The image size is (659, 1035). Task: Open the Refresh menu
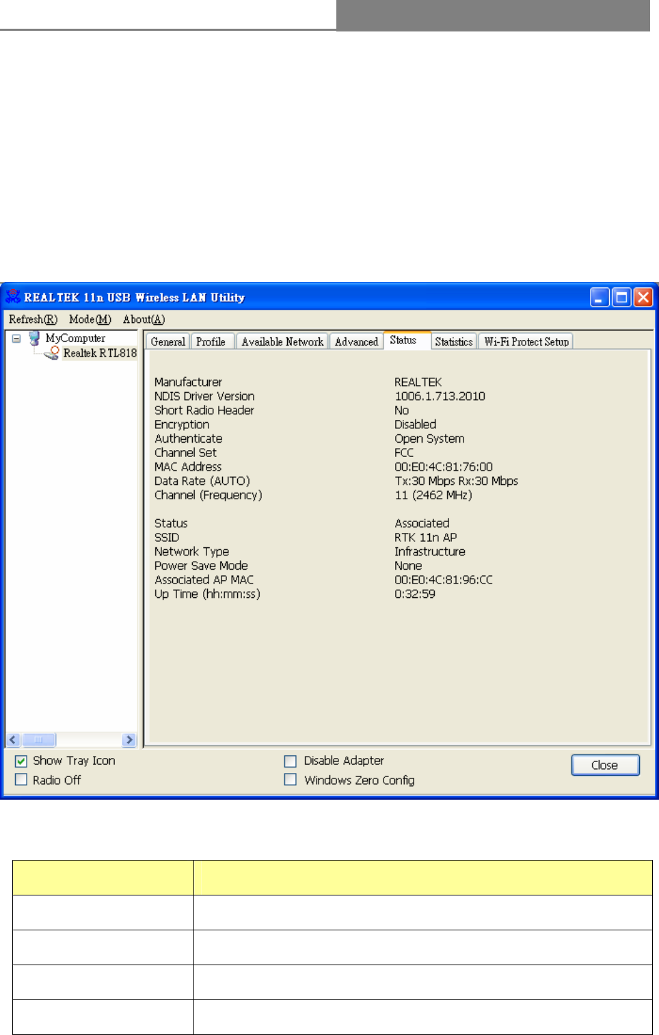33,319
